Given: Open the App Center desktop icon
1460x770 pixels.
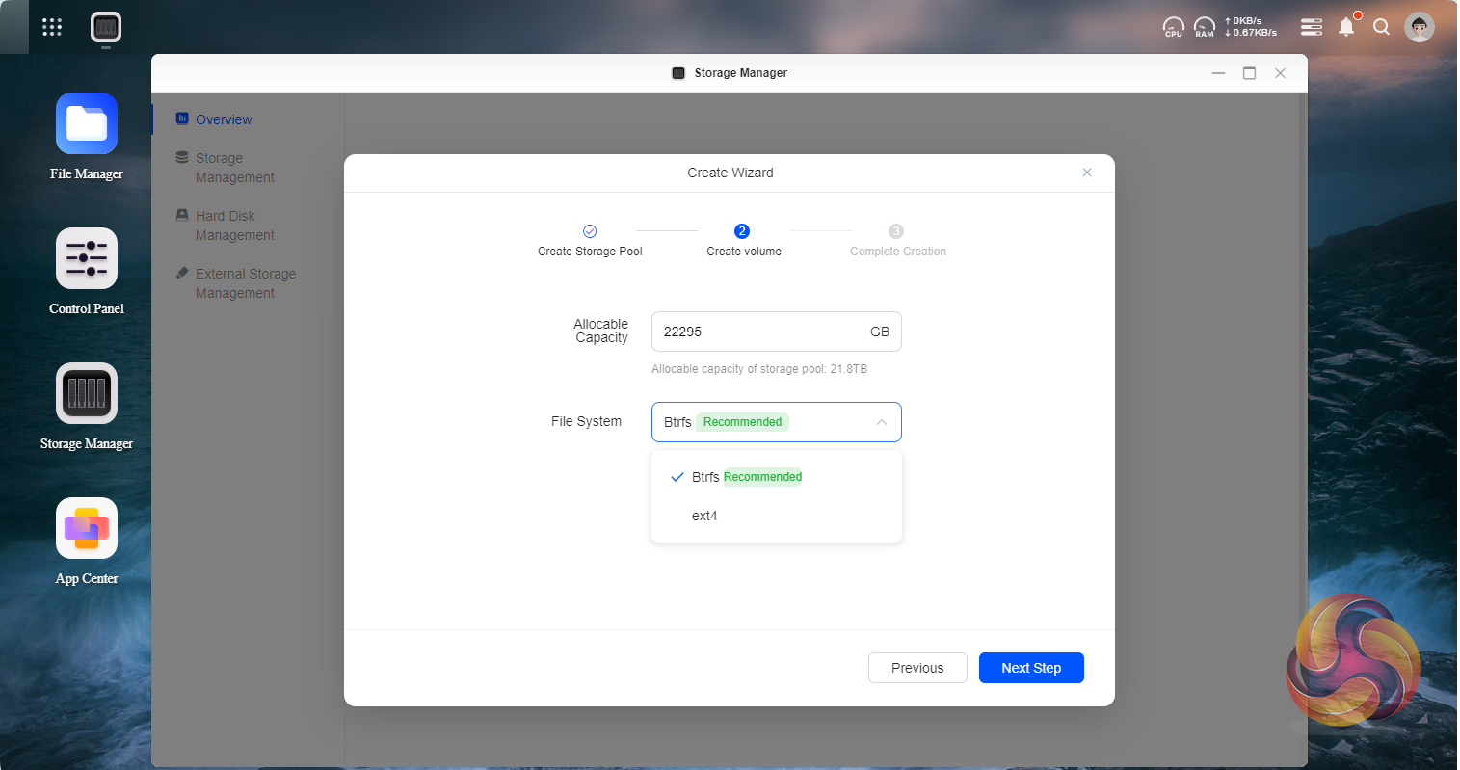Looking at the screenshot, I should click(87, 529).
